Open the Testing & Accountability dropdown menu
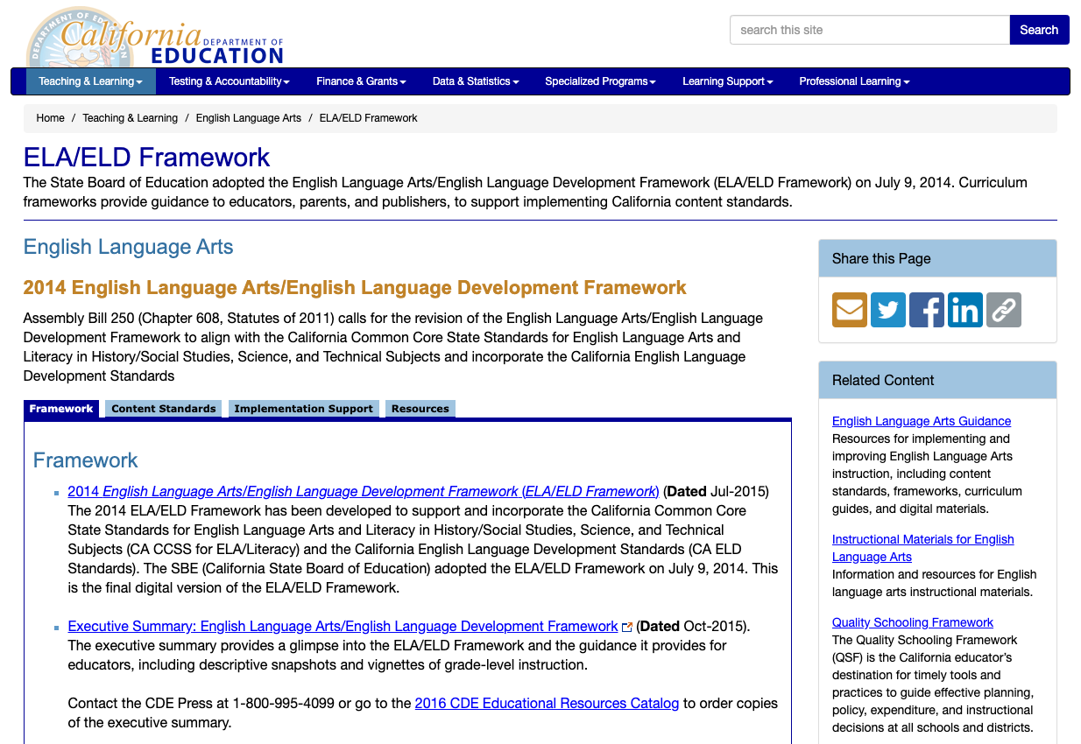1081x744 pixels. pos(228,81)
